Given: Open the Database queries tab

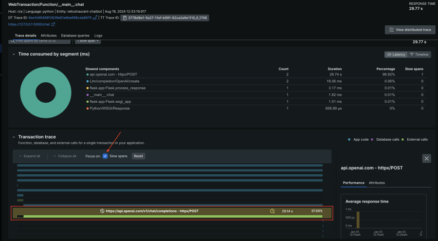Looking at the screenshot, I should coord(75,36).
